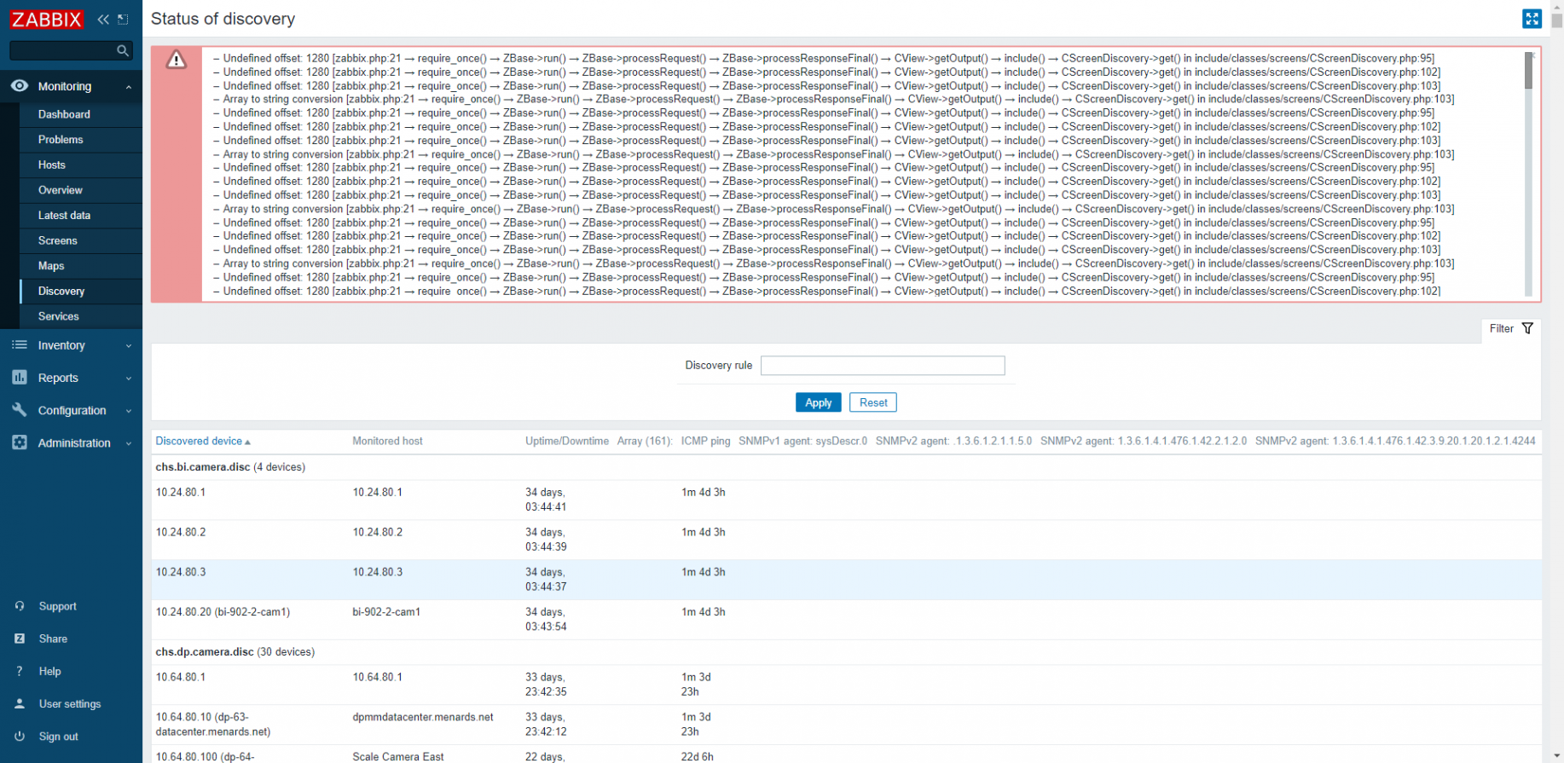
Task: Open the Overview page
Action: point(60,190)
